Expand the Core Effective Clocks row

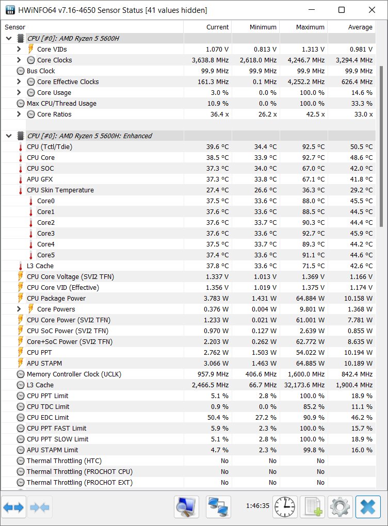(x=19, y=81)
